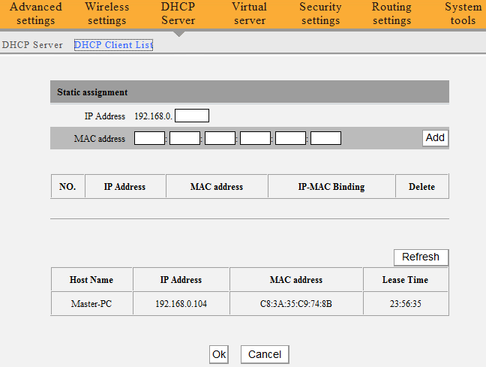486x367 pixels.
Task: Click the Host Name column header
Action: pos(91,280)
